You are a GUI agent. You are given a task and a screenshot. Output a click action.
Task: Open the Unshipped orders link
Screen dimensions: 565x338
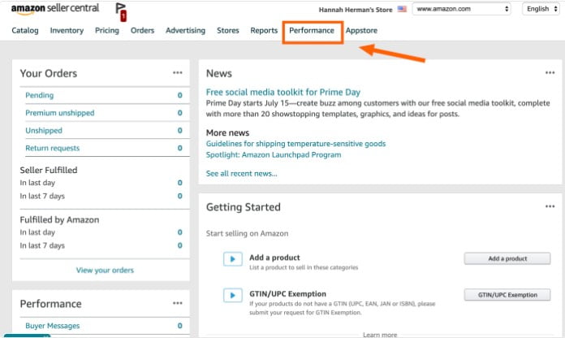pos(44,131)
